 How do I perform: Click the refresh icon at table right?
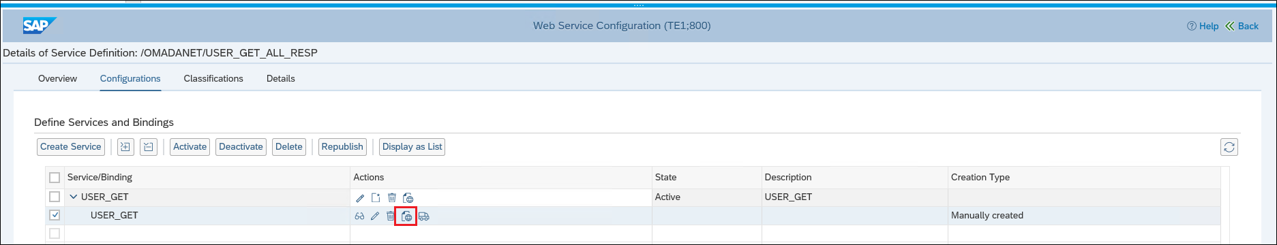tap(1229, 146)
